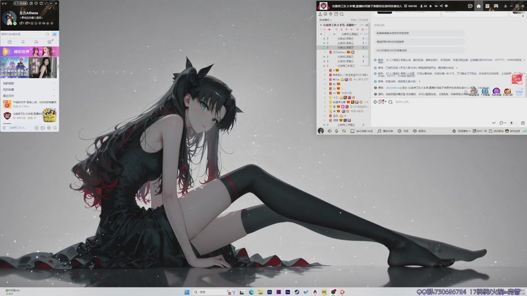Open the video player icon in channel header
The height and width of the screenshot is (296, 527).
[470, 6]
